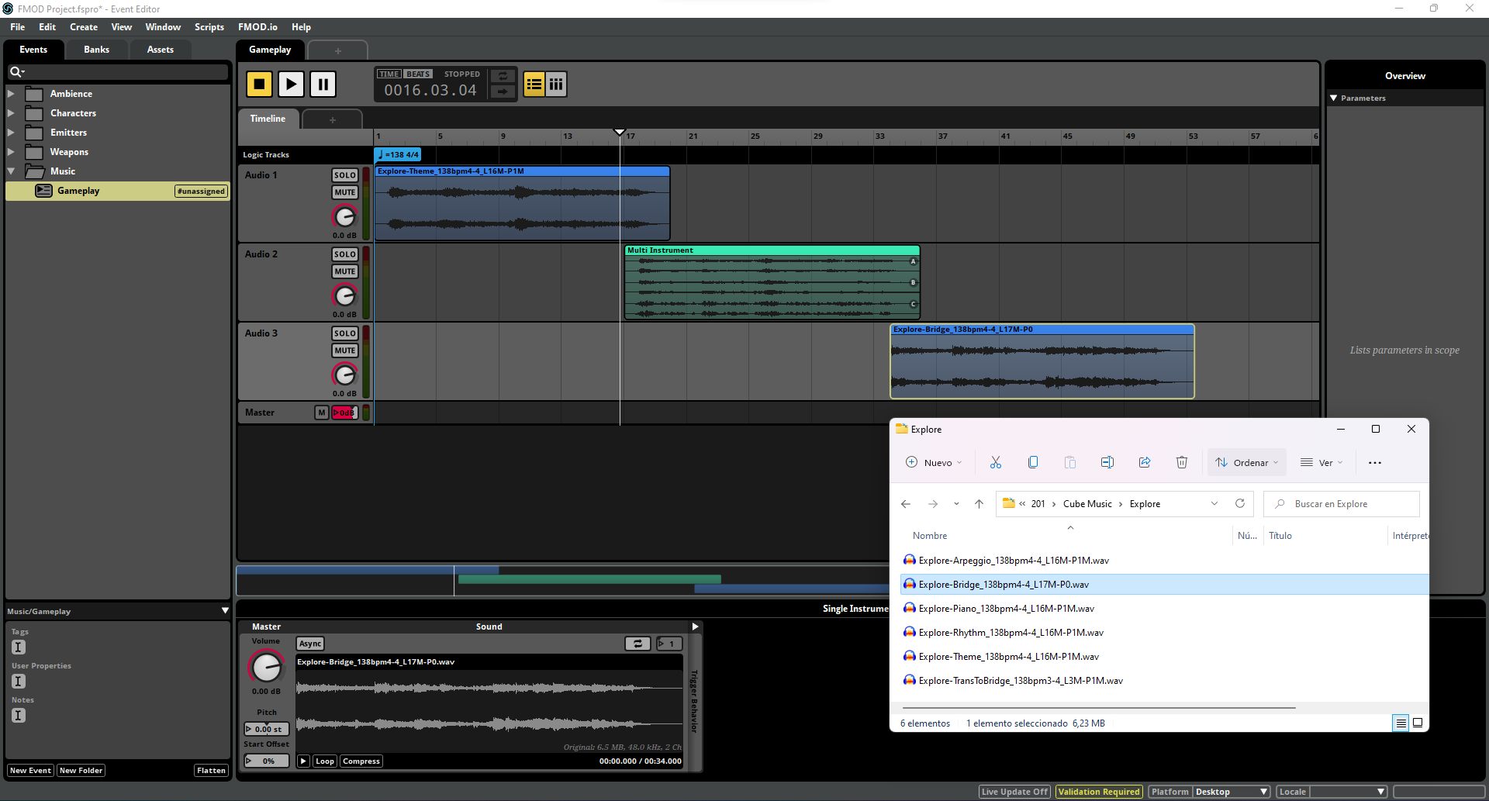Click Delete trash icon in Explore window
The height and width of the screenshot is (801, 1489).
1182,463
